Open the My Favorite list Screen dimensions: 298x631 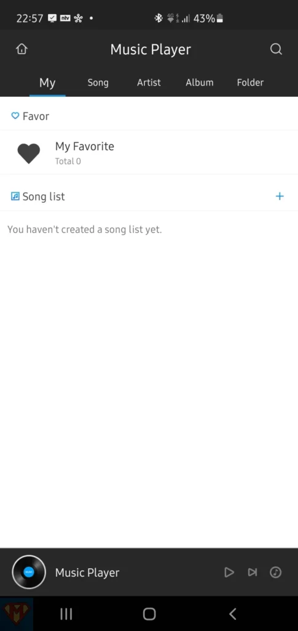[x=149, y=153]
